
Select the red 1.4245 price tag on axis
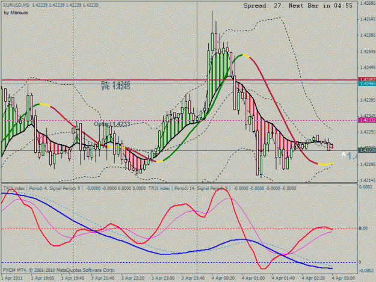(x=367, y=79)
